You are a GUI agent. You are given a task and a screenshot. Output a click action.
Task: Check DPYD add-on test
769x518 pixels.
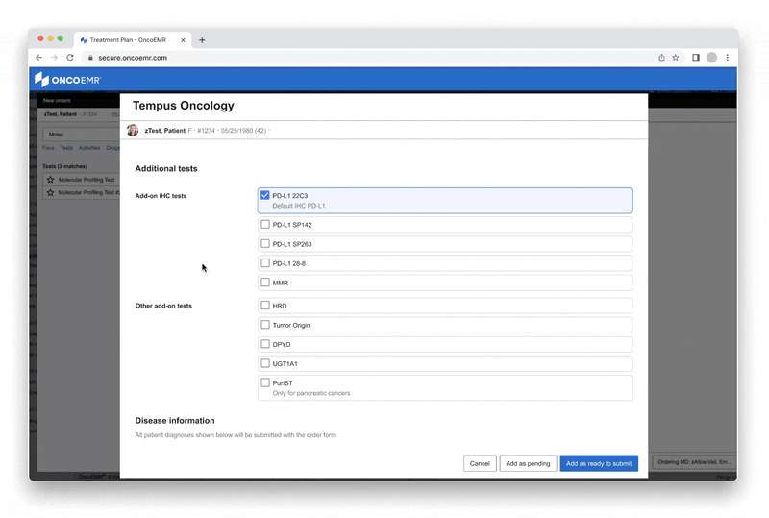pos(265,344)
